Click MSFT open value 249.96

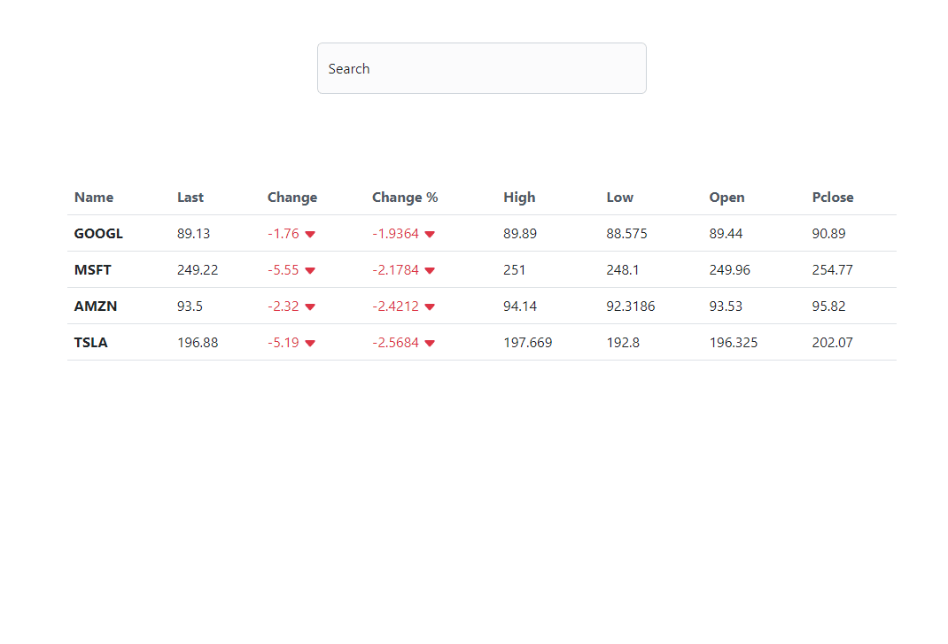coord(730,269)
